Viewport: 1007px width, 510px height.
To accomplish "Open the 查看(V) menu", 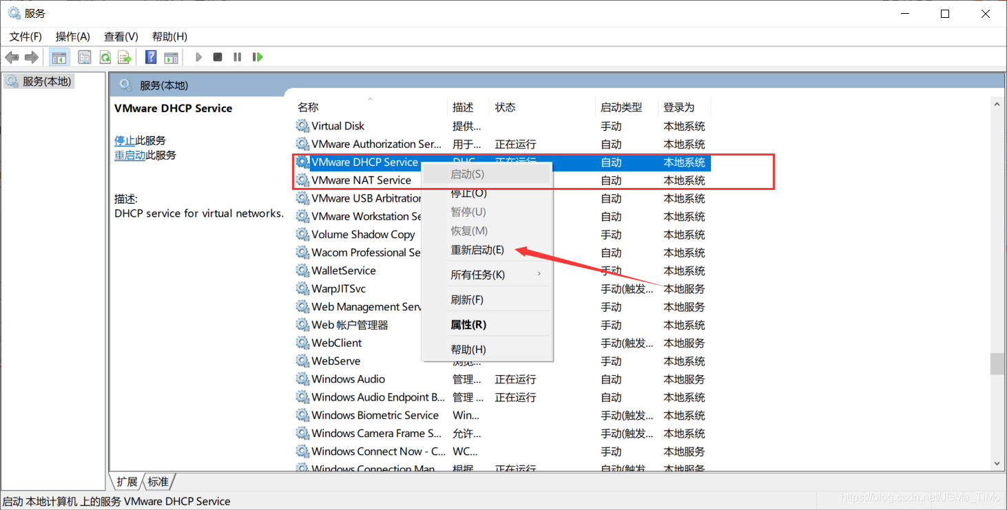I will point(121,36).
